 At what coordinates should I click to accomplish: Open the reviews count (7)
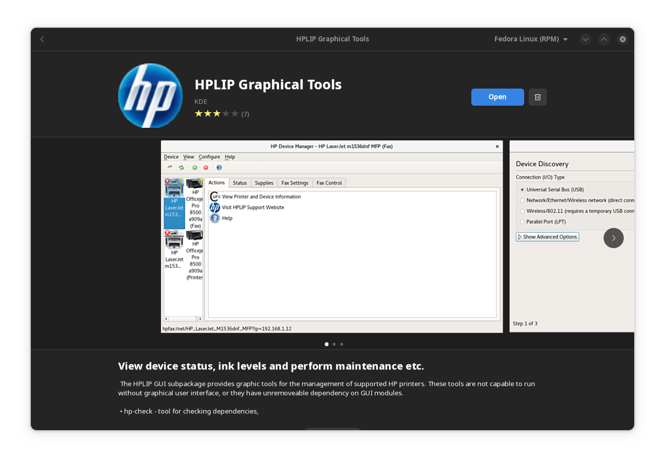pos(245,114)
